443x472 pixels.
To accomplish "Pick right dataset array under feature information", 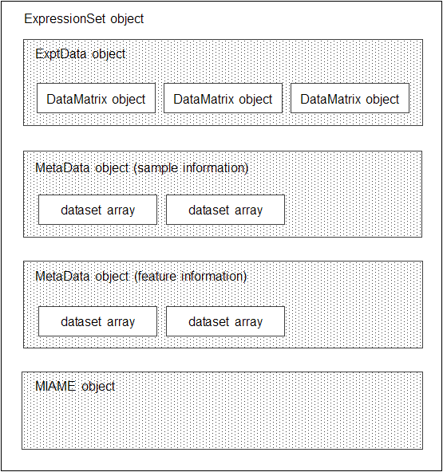I will pyautogui.click(x=225, y=321).
